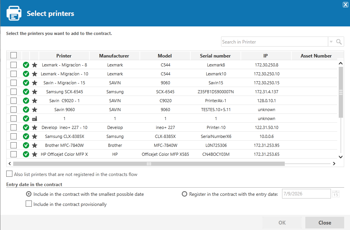Click the star icon for Develop ineo+ 227 - 10

pyautogui.click(x=35, y=127)
